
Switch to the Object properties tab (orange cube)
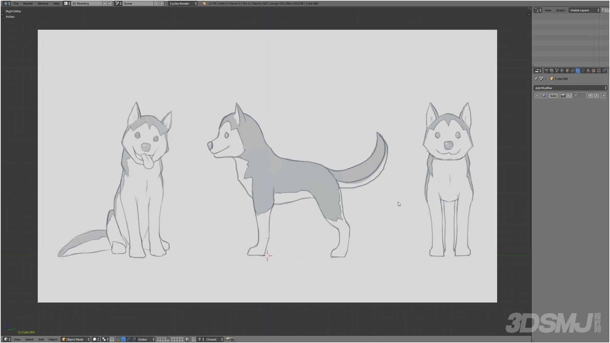[567, 71]
